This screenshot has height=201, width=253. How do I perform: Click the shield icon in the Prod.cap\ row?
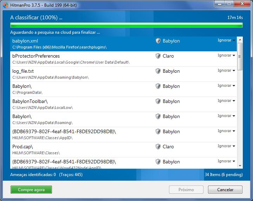coord(158,147)
